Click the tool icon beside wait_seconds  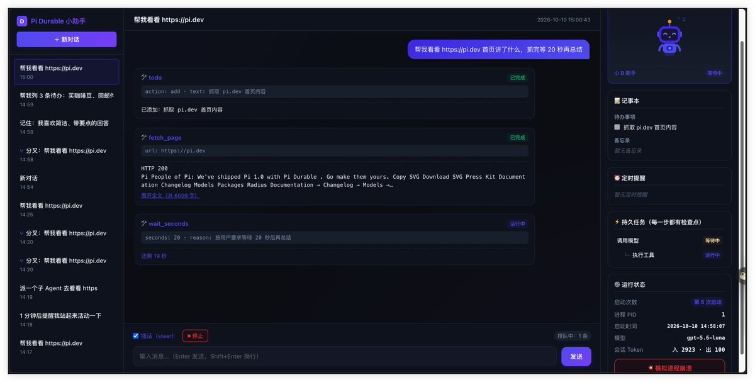(x=144, y=223)
